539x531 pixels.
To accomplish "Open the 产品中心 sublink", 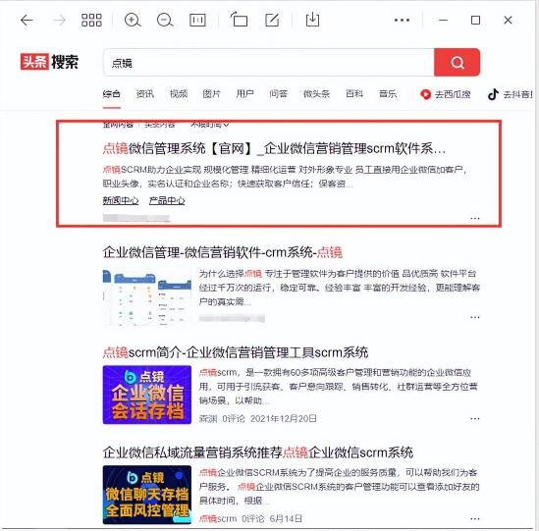I will pos(167,200).
